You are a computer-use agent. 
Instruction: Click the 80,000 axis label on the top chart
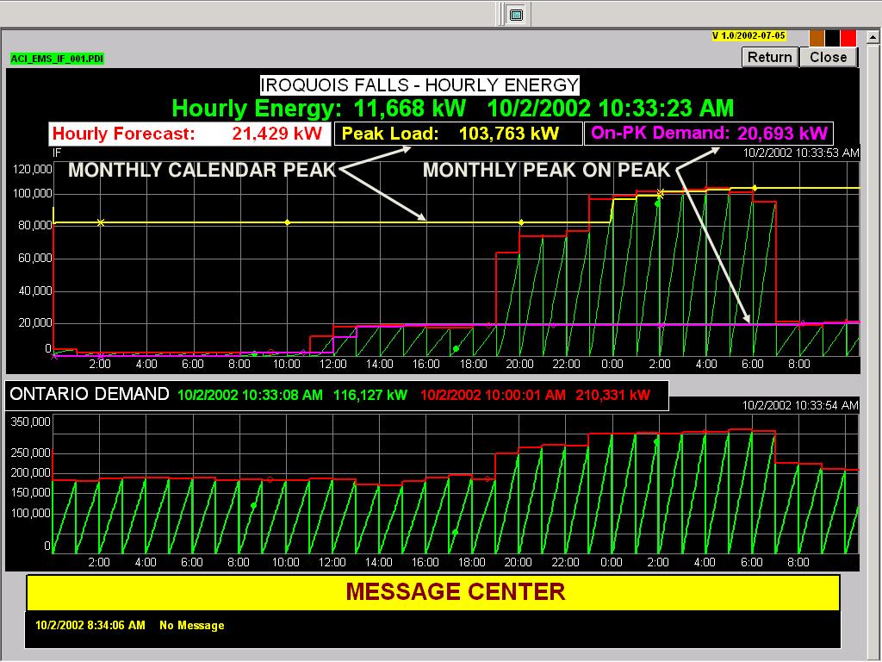34,225
